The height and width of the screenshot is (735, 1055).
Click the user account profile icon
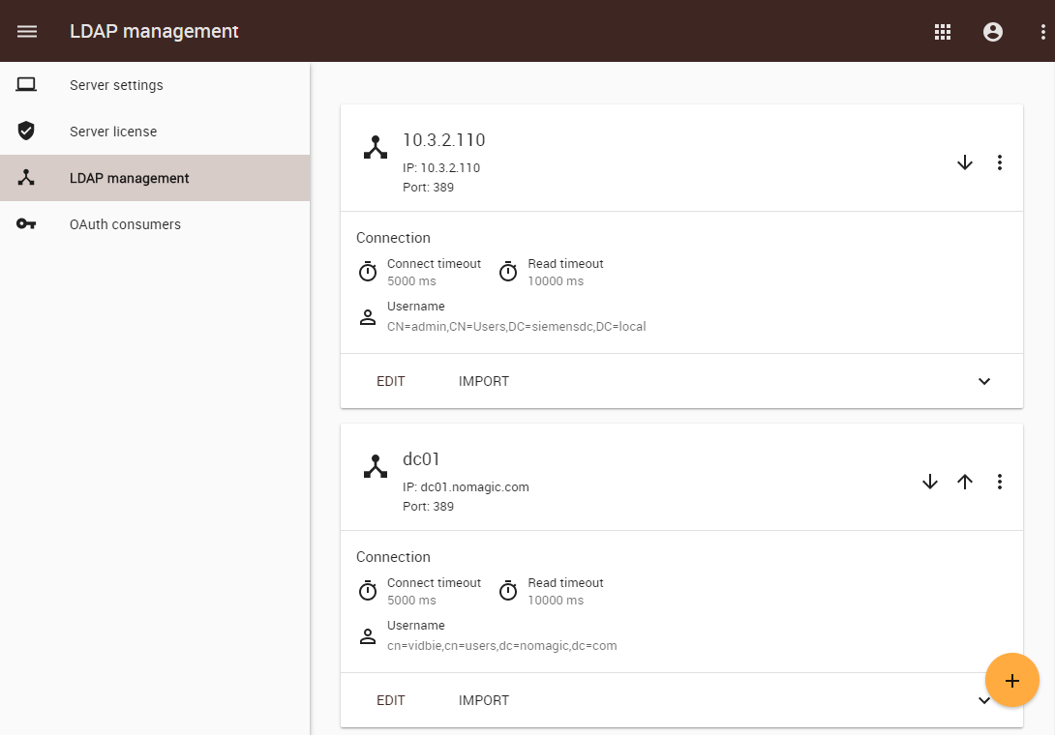click(993, 31)
